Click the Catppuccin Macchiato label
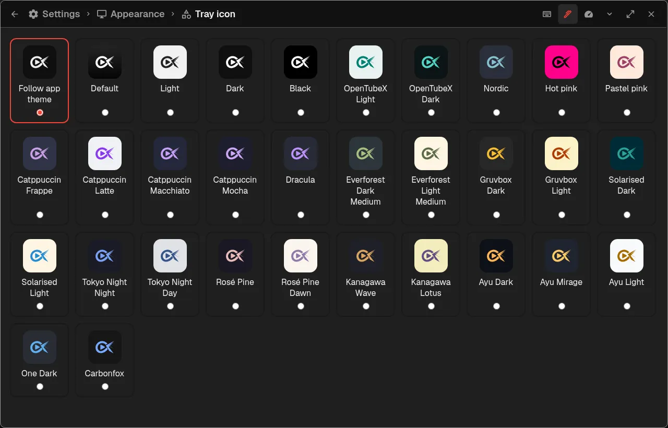 click(x=170, y=185)
